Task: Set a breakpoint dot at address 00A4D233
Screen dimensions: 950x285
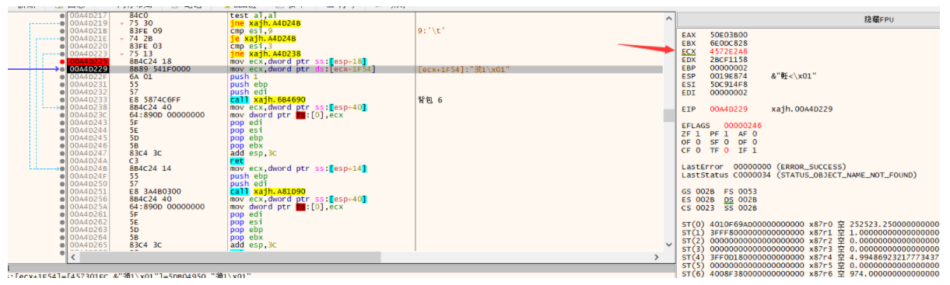Action: (63, 99)
